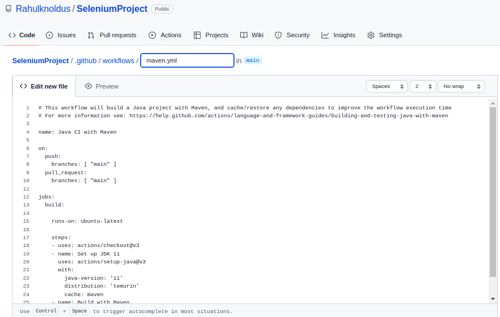Click the main branch label
Screen dimensions: 500x317
tap(253, 60)
